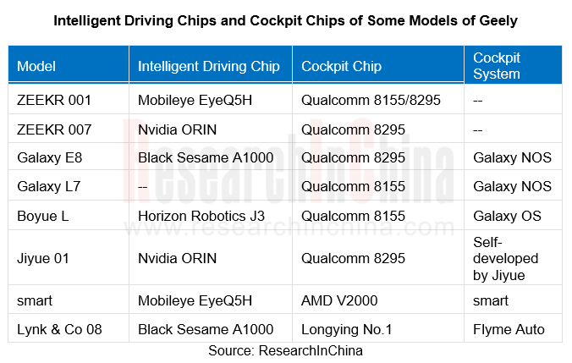
Task: Click the Galaxy OS cell
Action: point(513,216)
